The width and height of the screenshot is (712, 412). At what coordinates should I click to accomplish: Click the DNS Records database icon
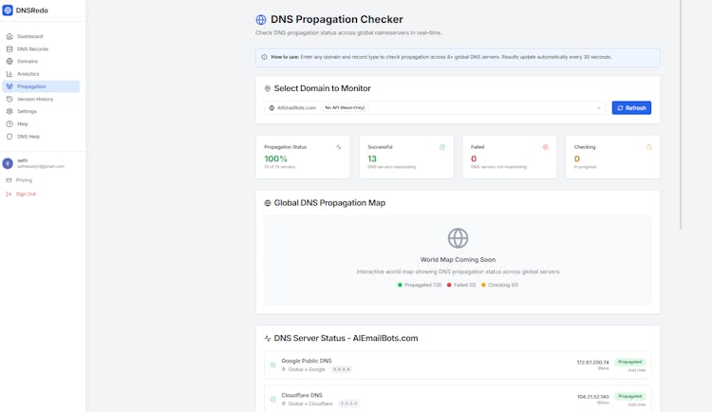point(9,48)
